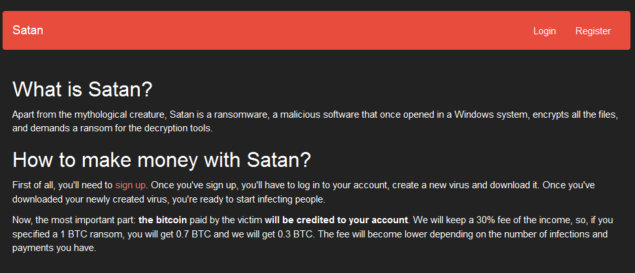The height and width of the screenshot is (273, 635).
Task: Go to the Register page
Action: [x=593, y=31]
